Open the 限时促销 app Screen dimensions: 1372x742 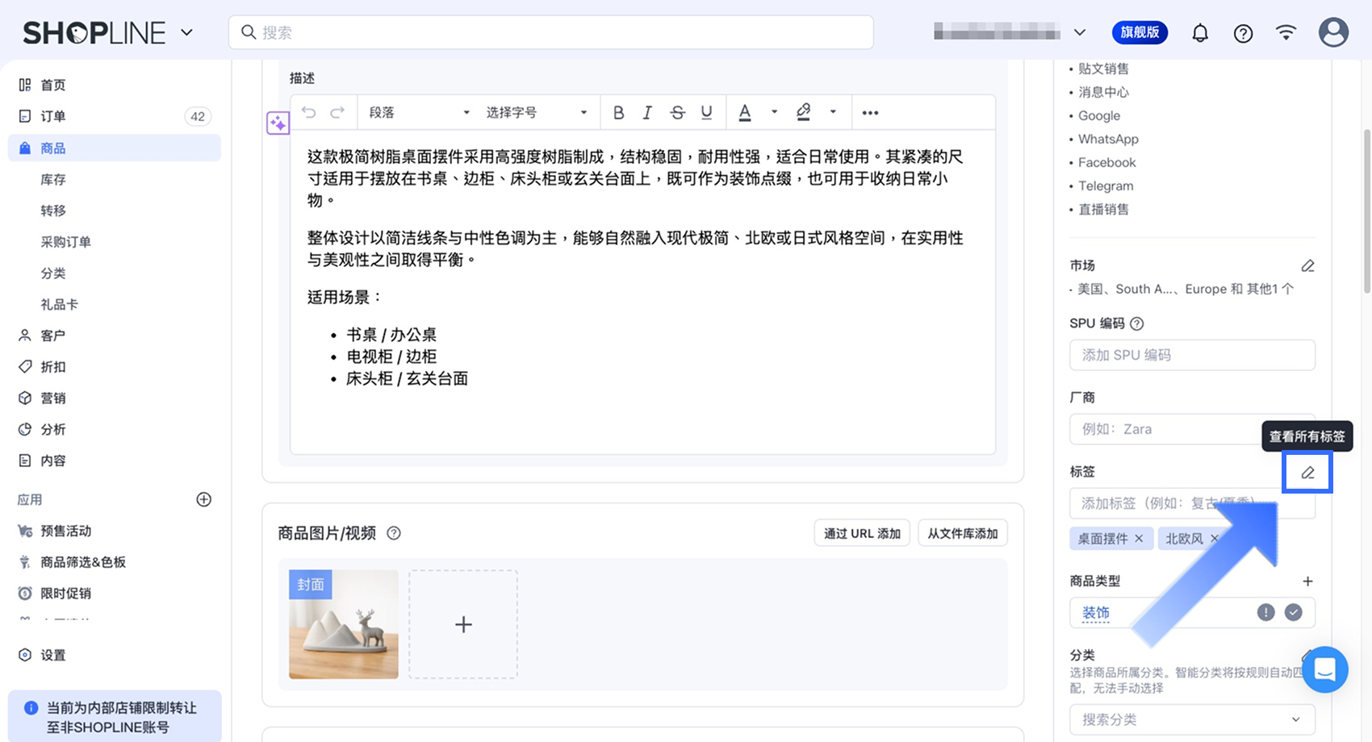pos(114,594)
